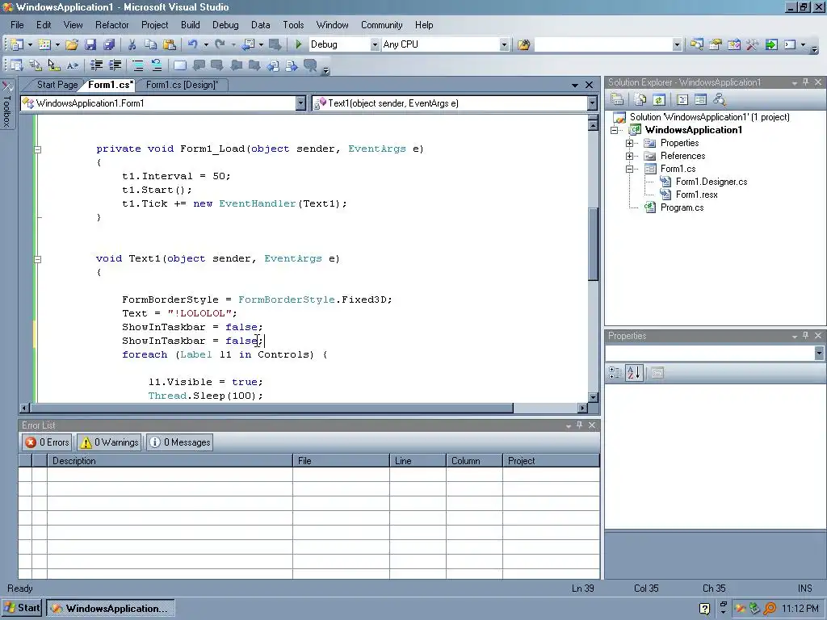Image resolution: width=827 pixels, height=620 pixels.
Task: Collapse the Form1.cs node
Action: (629, 170)
